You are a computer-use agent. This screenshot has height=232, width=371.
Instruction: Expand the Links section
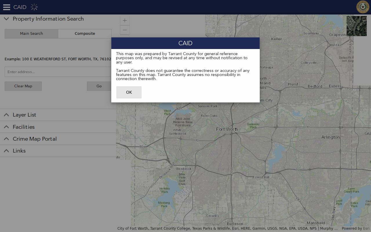point(58,151)
